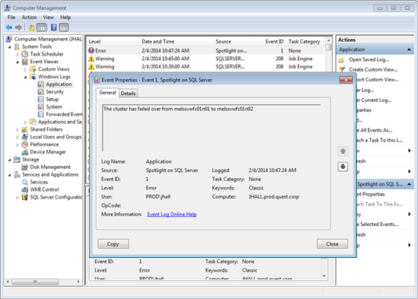Select SQL Server Configuration node
The width and height of the screenshot is (418, 299).
[x=55, y=197]
